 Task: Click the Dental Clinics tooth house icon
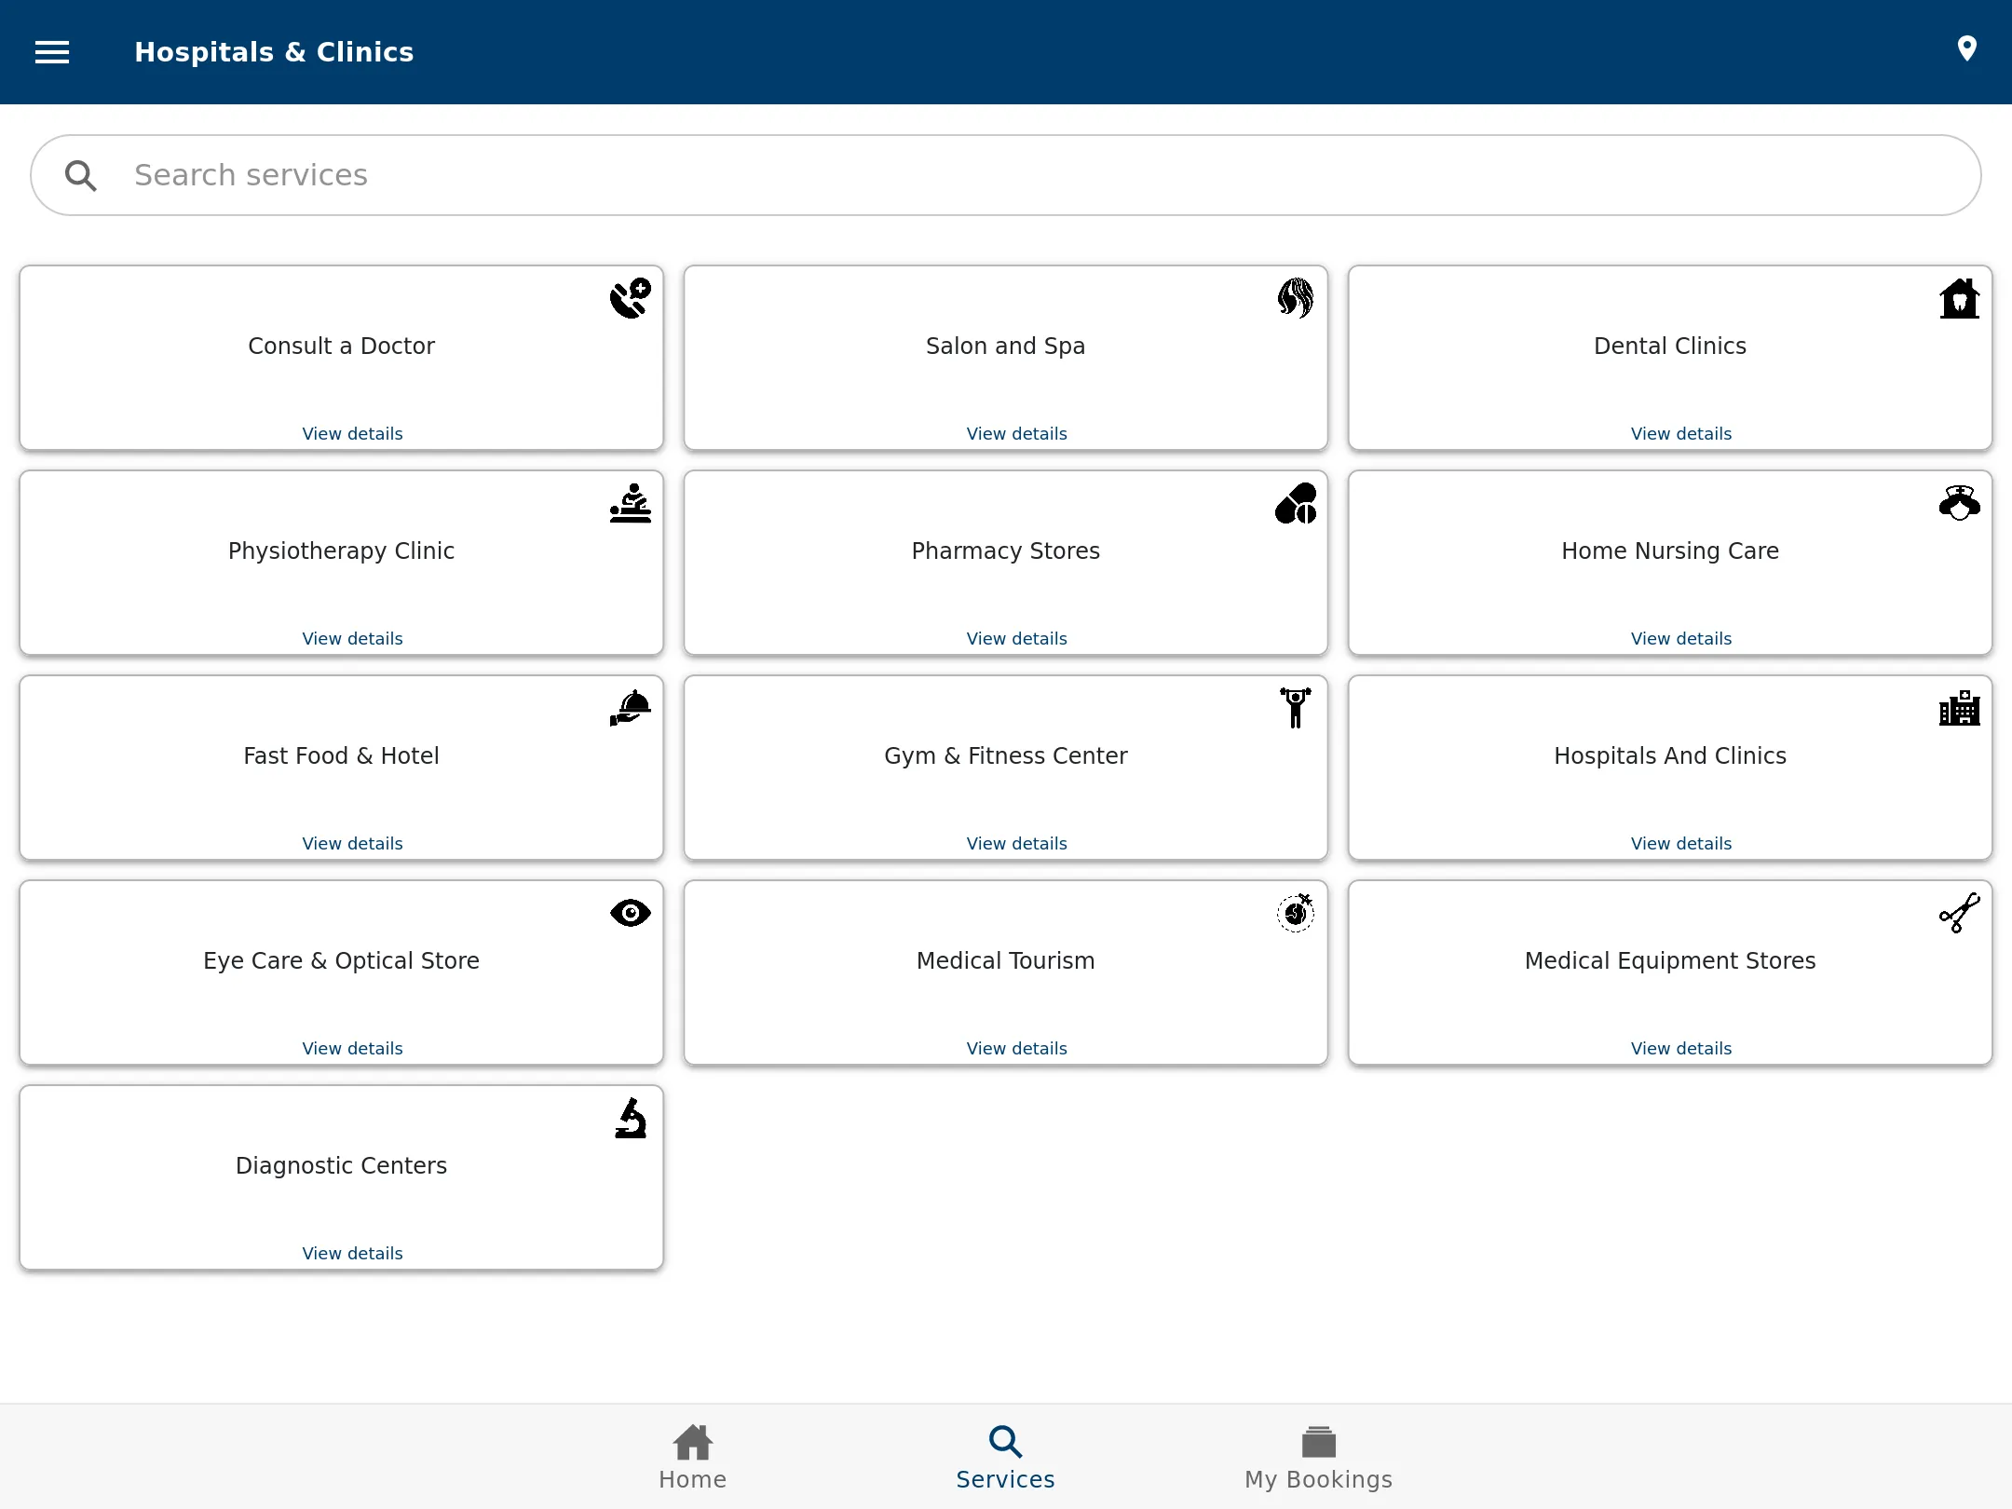click(x=1960, y=298)
